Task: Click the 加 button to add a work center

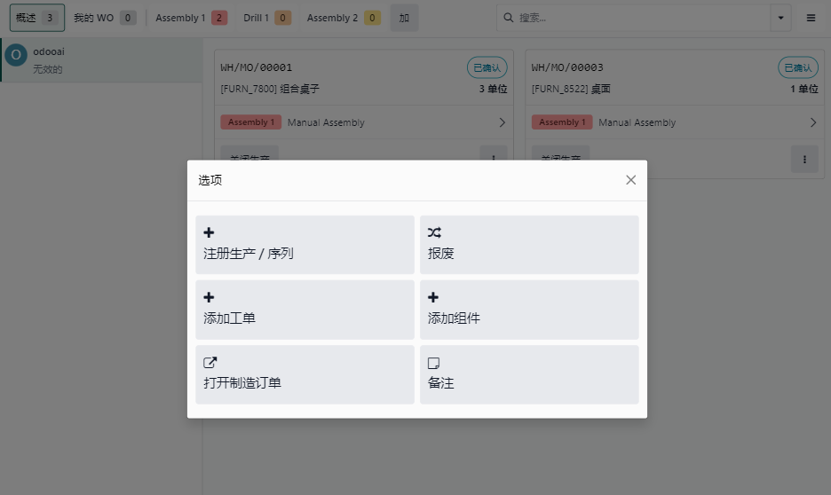Action: tap(404, 18)
